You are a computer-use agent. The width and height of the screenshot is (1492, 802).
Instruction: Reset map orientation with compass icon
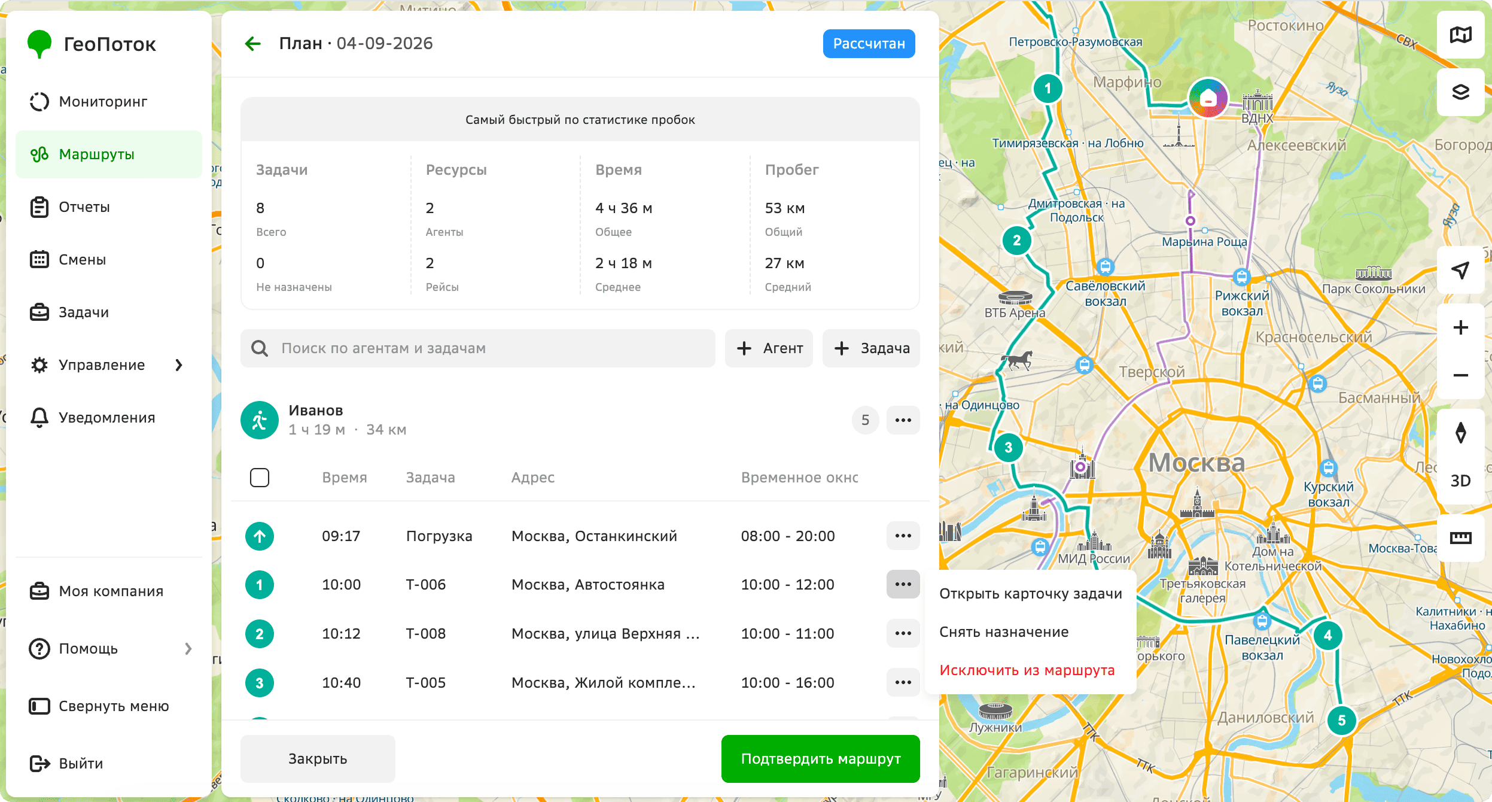pyautogui.click(x=1460, y=433)
